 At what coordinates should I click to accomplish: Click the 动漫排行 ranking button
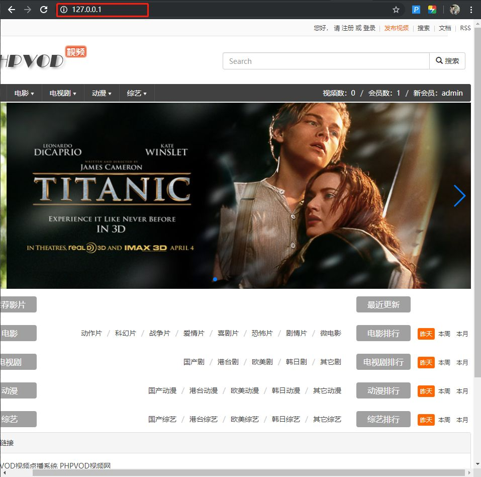click(383, 390)
